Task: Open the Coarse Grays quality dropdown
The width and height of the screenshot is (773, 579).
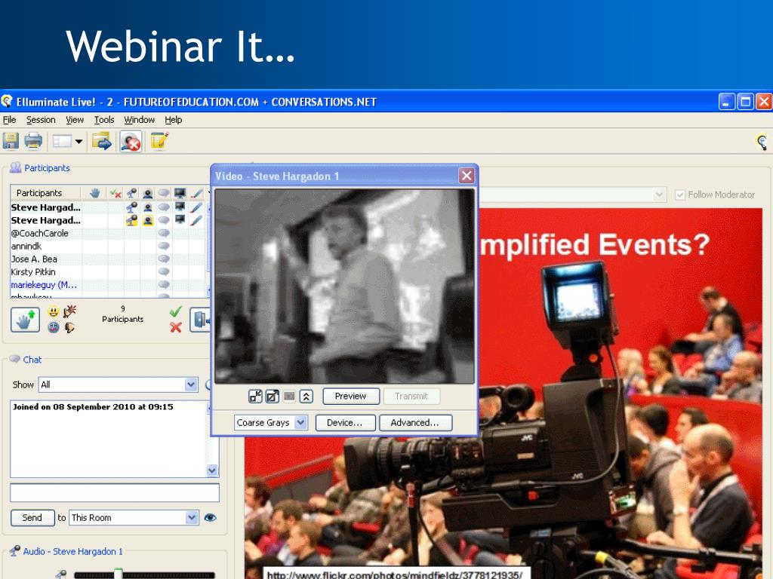Action: (x=271, y=422)
